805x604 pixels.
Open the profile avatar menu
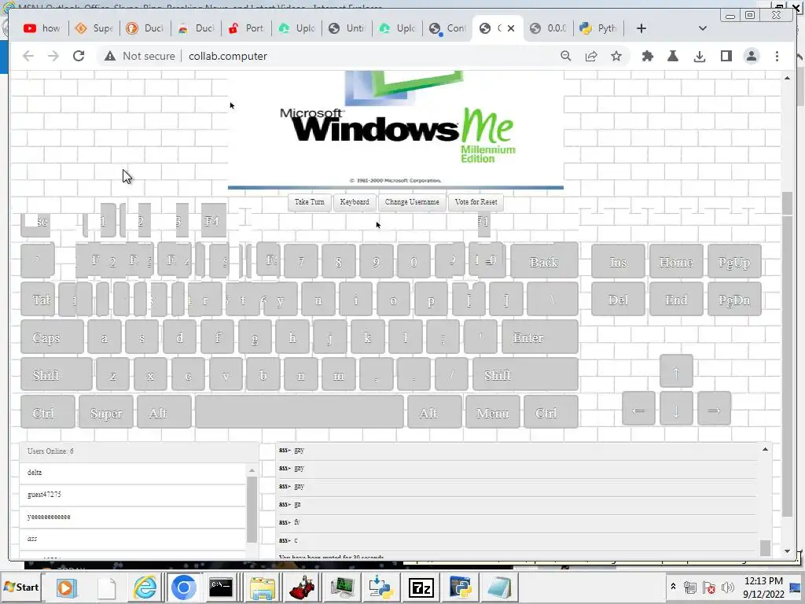click(x=752, y=56)
